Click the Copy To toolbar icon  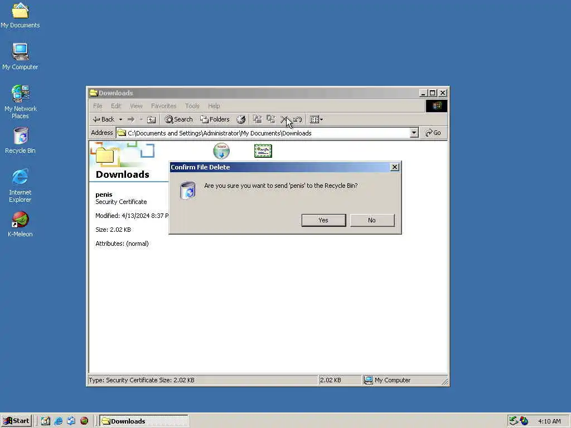pyautogui.click(x=271, y=119)
